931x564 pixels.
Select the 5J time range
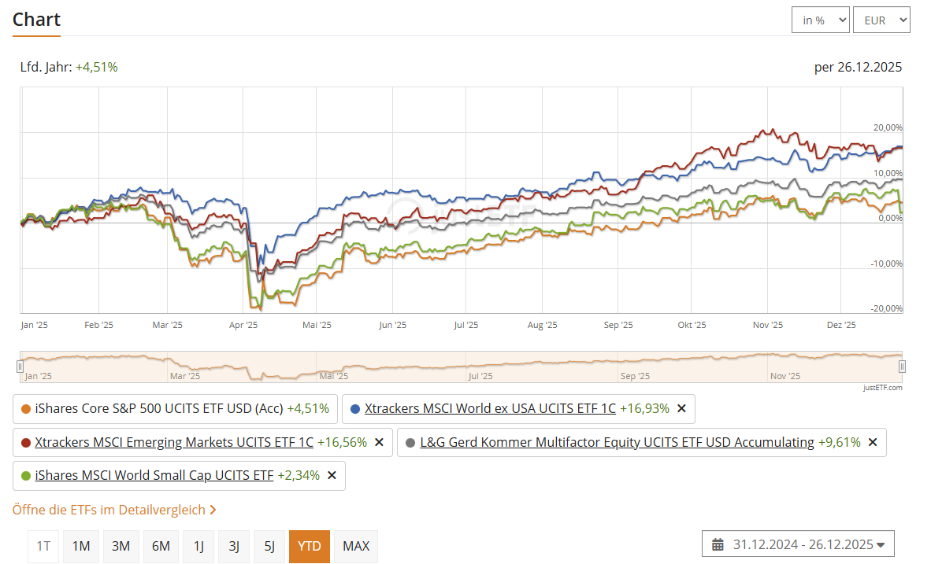click(x=269, y=546)
